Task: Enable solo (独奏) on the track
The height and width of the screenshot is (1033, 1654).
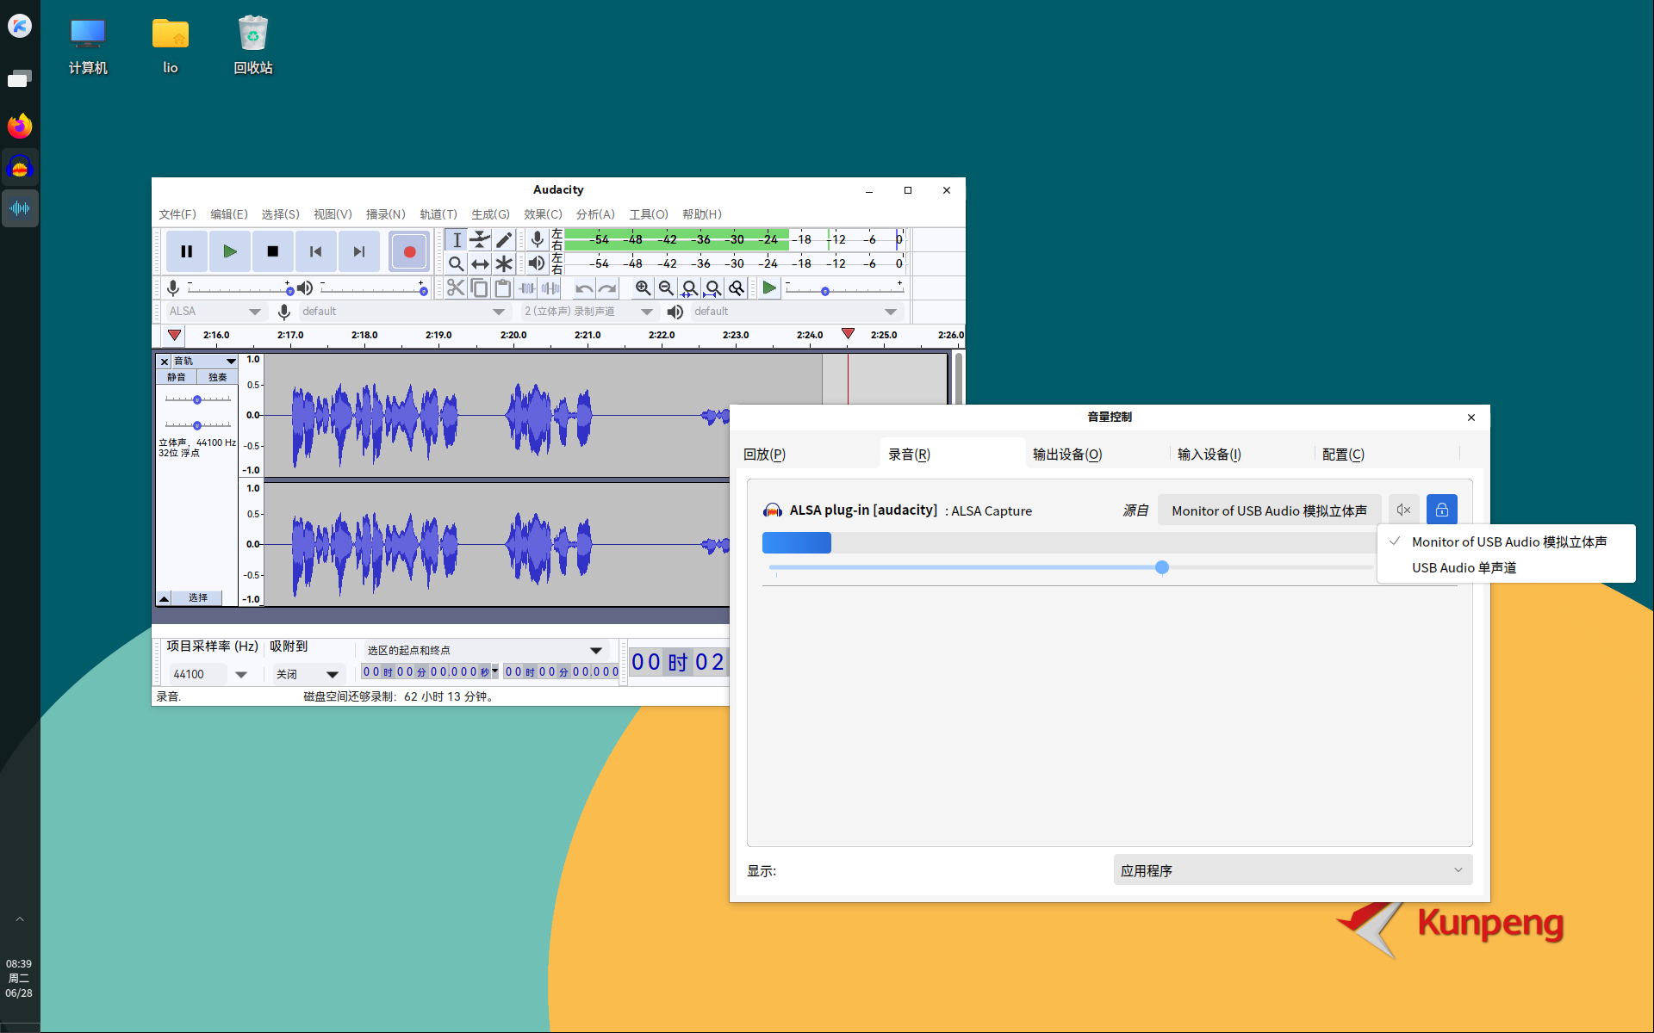Action: pyautogui.click(x=217, y=377)
